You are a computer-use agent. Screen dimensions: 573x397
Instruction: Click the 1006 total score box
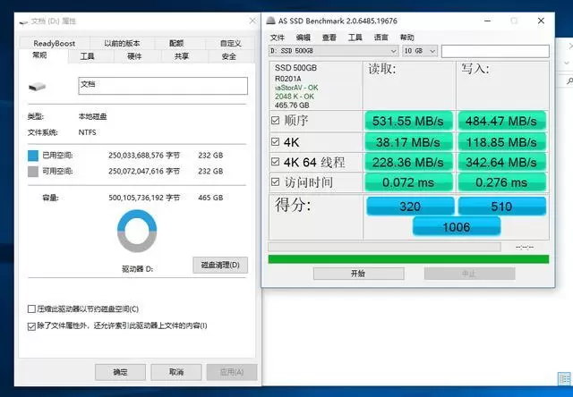[457, 227]
